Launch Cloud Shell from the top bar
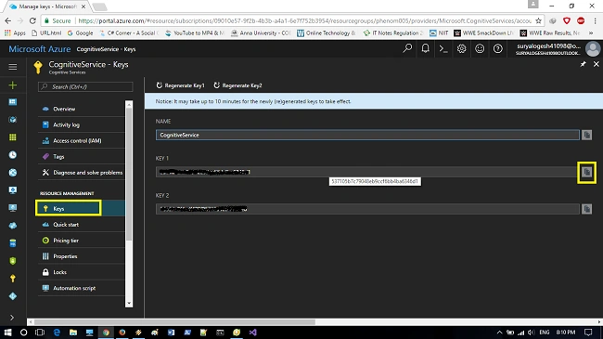The height and width of the screenshot is (339, 603). click(x=443, y=49)
